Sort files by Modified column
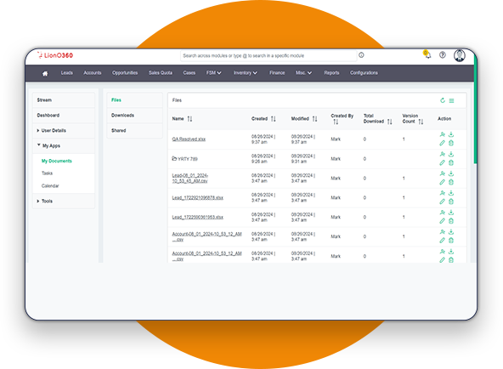Image resolution: width=503 pixels, height=369 pixels. 314,119
